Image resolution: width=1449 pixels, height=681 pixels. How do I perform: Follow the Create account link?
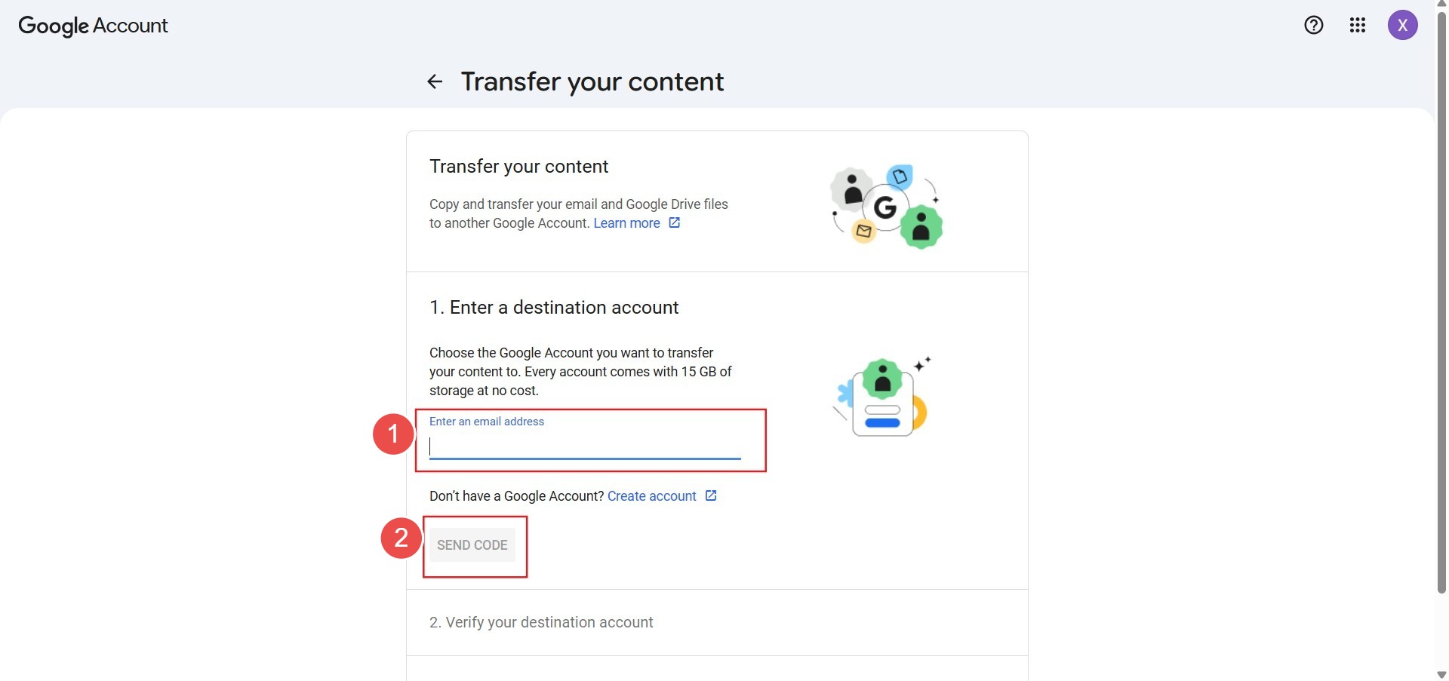(x=651, y=496)
